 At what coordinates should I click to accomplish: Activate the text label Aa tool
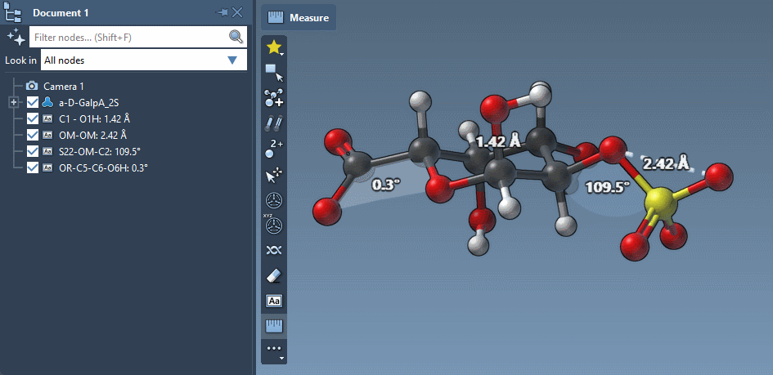(x=274, y=301)
